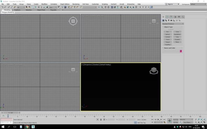
Task: Toggle Auto Key animation mode
Action: [176, 120]
